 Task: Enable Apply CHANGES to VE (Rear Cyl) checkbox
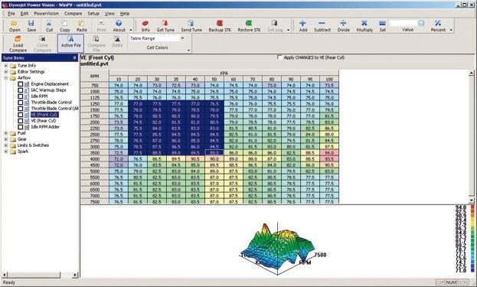pos(279,57)
